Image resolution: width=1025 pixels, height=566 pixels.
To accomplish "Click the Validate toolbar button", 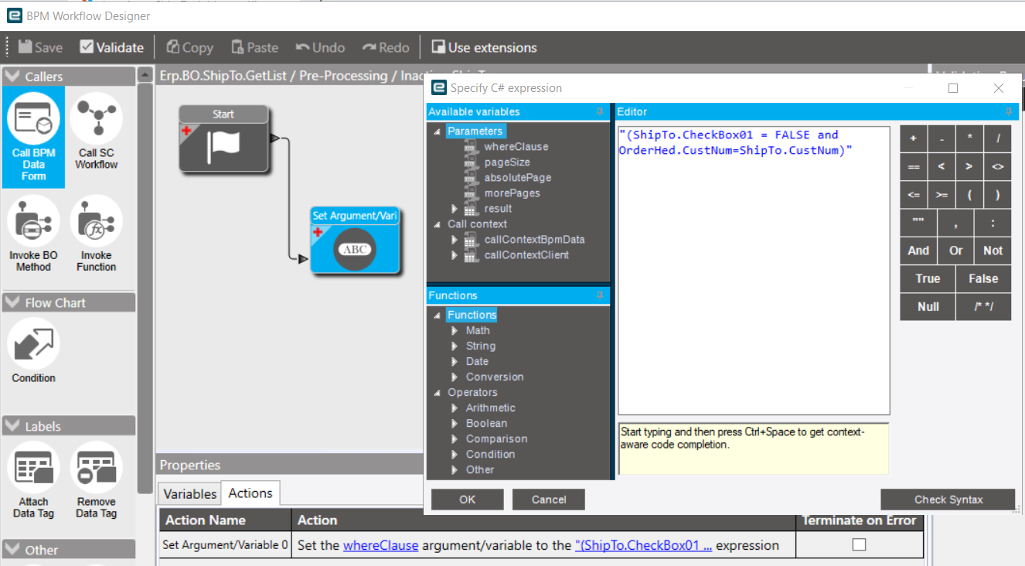I will (111, 47).
